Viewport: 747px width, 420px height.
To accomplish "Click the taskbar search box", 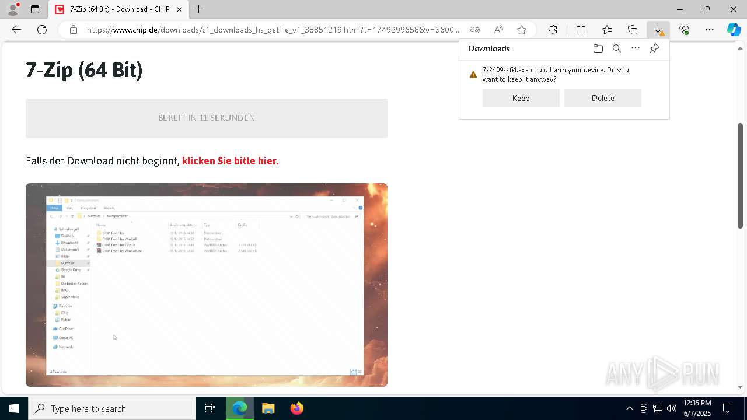I will [112, 408].
